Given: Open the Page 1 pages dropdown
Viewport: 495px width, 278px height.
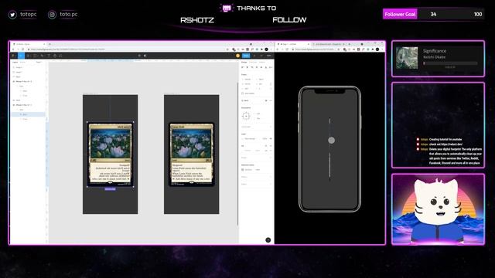Looking at the screenshot, I should coord(39,62).
